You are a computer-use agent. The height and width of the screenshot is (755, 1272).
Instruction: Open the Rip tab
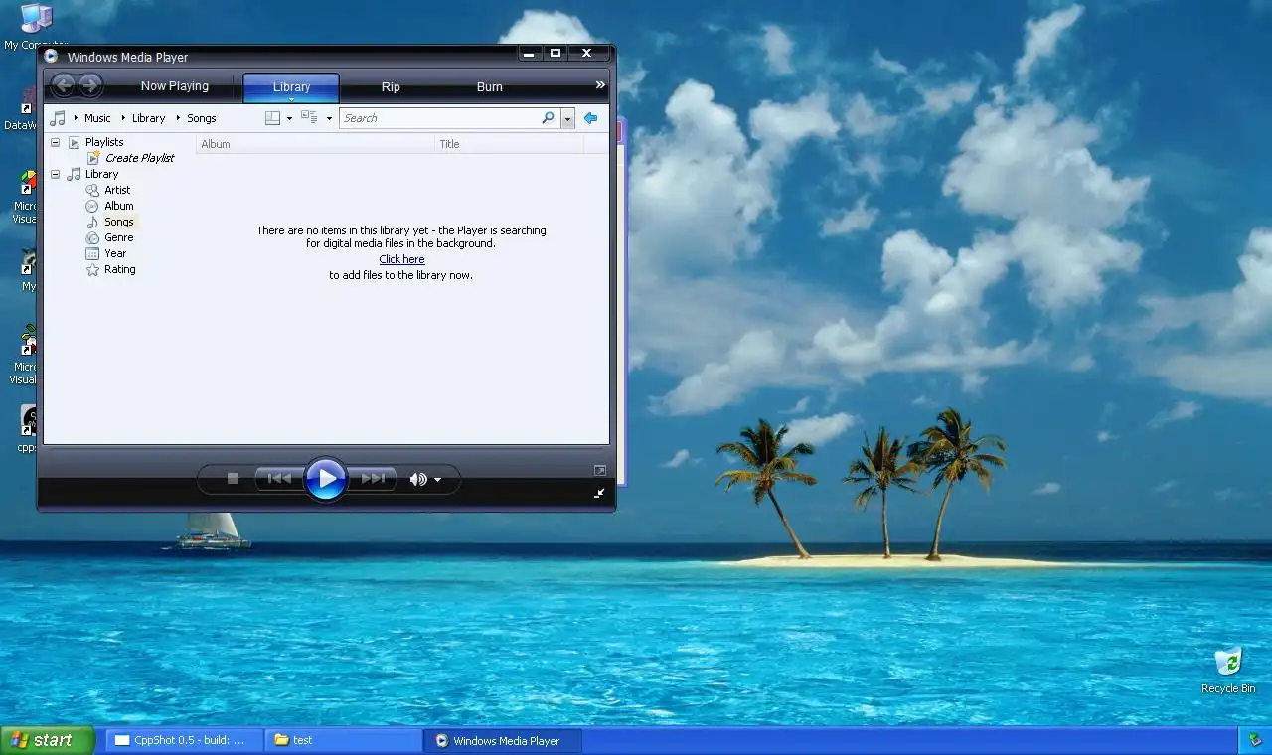(391, 87)
